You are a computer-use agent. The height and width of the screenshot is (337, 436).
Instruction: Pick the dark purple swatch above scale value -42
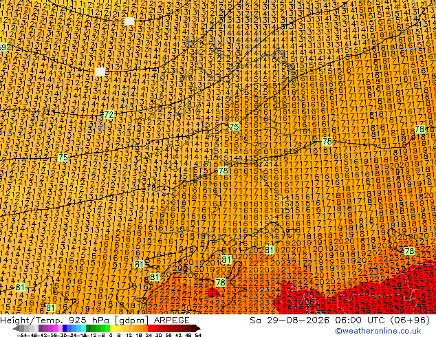[x=41, y=328]
